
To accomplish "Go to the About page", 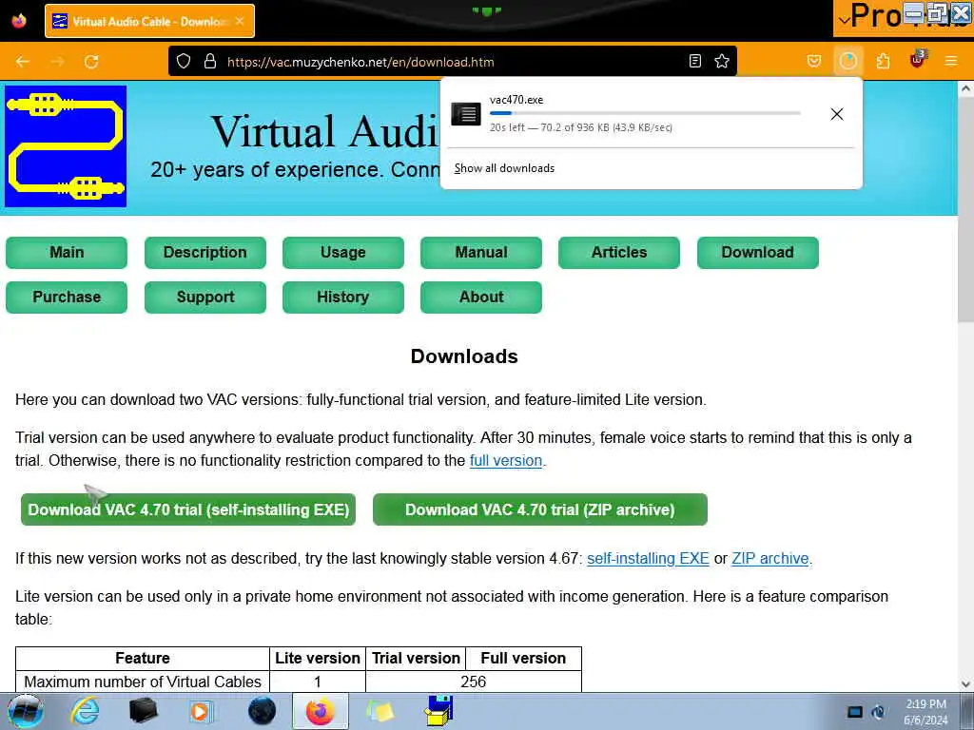I will [x=480, y=298].
